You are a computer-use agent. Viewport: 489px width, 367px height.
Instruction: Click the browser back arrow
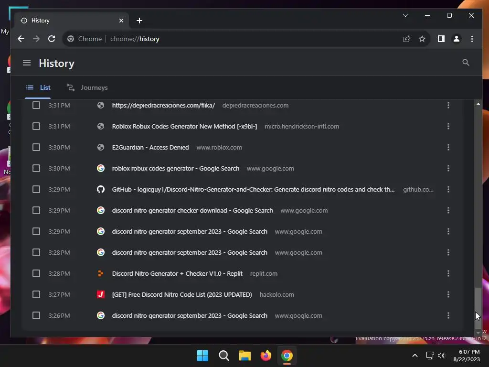[21, 39]
